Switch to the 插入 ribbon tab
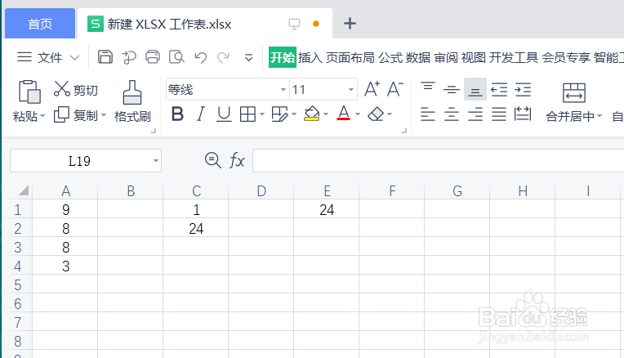 coord(310,58)
